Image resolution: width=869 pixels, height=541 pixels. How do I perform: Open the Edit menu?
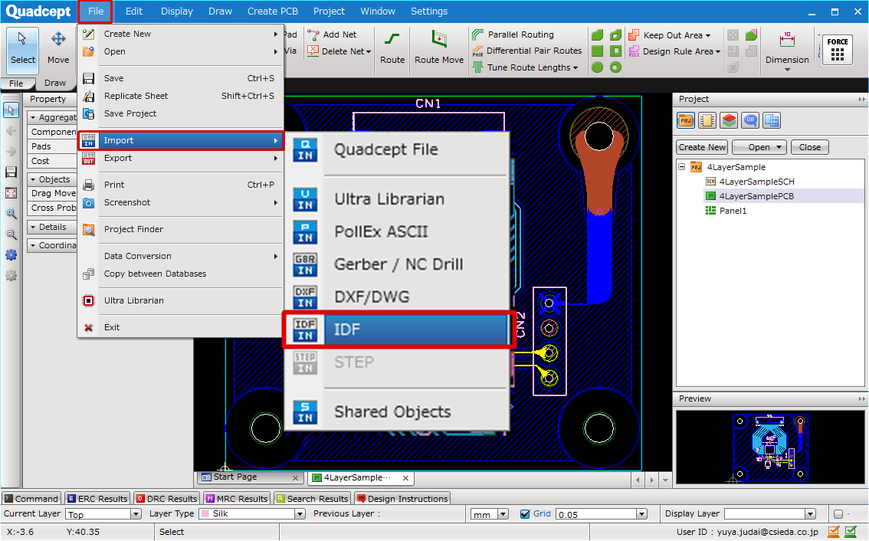tap(133, 11)
